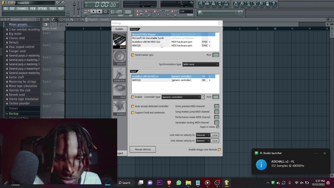Open Brave browser from the taskbar
Screen dimensions: 334x188
(x=169, y=183)
